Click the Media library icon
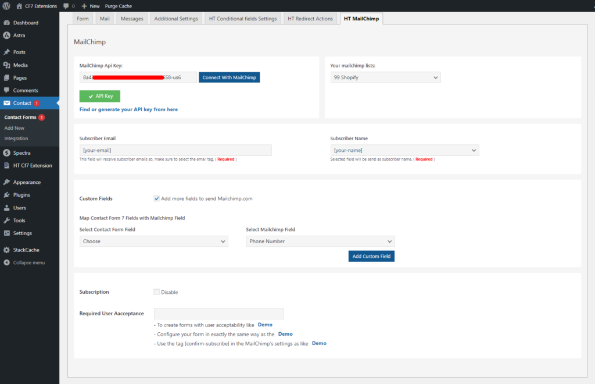 [6, 65]
